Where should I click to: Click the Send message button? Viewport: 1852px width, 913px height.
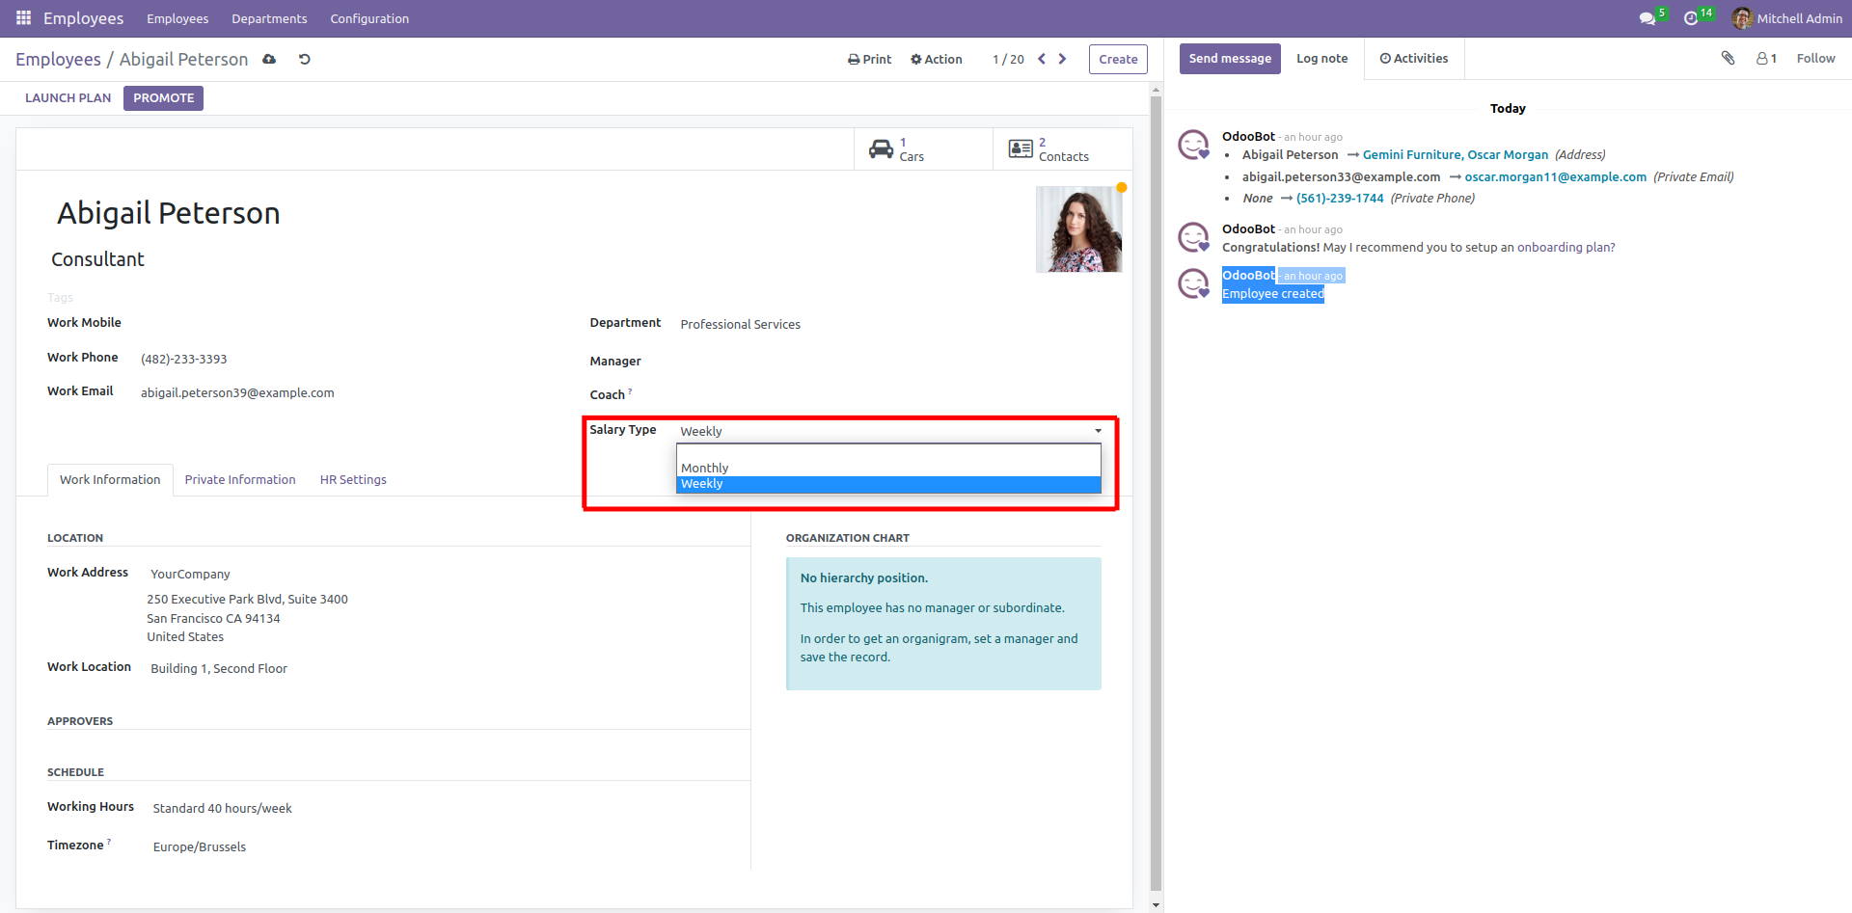coord(1230,58)
